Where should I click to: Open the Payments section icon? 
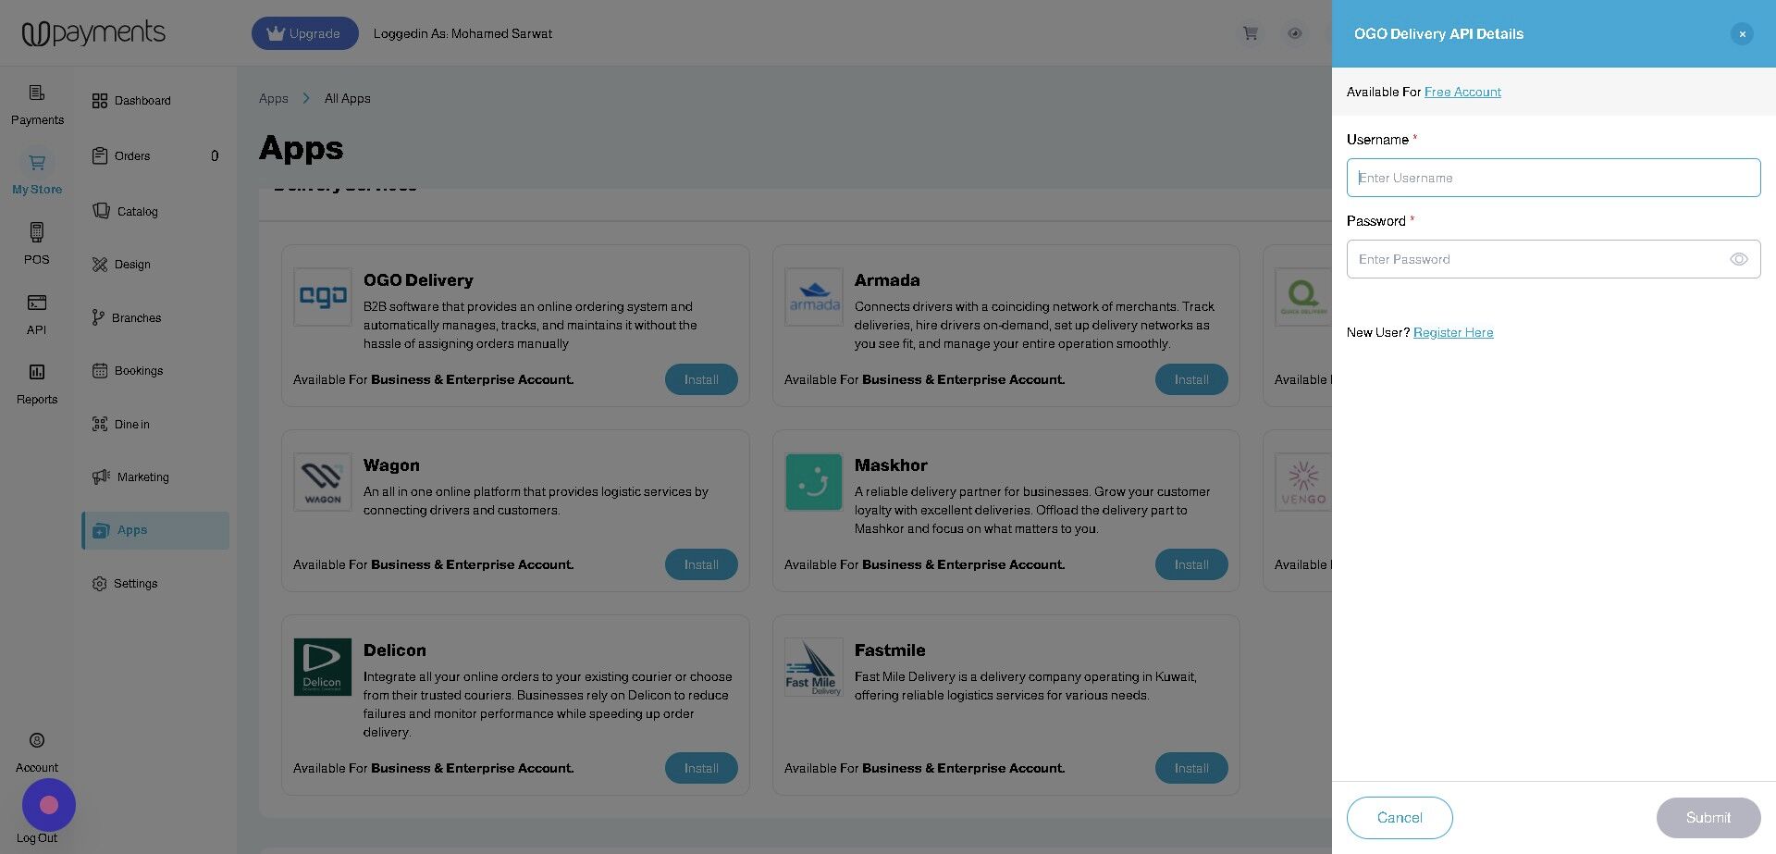pyautogui.click(x=37, y=93)
